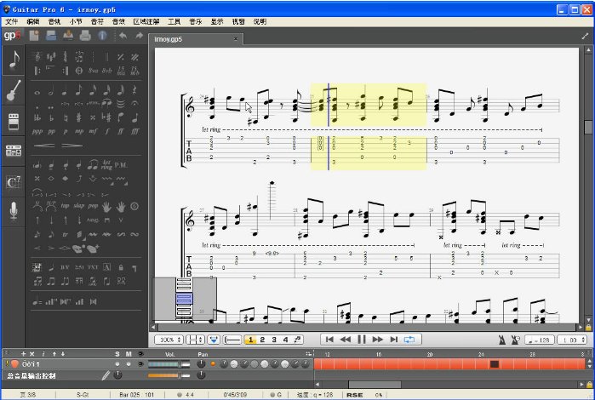Switch to voice 1

coord(250,340)
